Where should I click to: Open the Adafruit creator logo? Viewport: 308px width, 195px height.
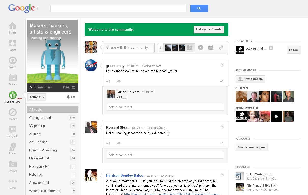click(x=240, y=50)
